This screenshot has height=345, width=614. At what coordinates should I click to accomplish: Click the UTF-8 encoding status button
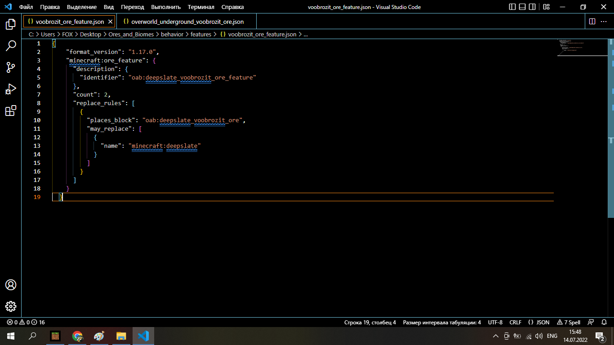coord(495,322)
